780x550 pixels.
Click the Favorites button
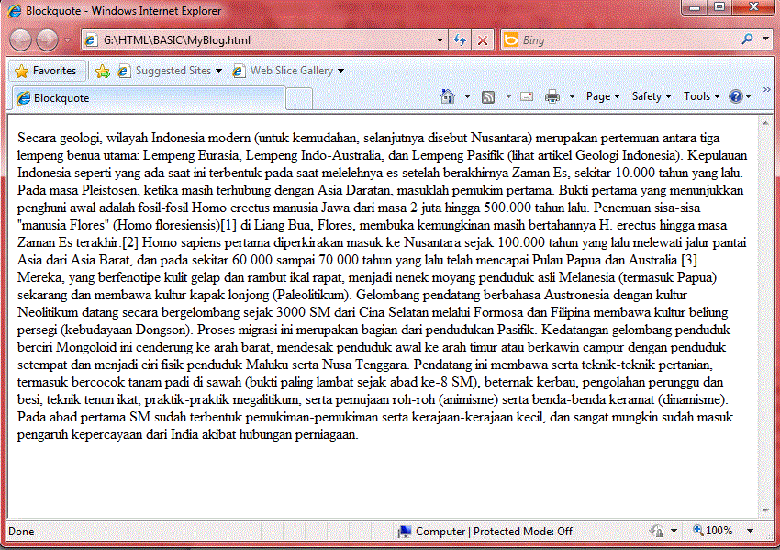coord(47,70)
